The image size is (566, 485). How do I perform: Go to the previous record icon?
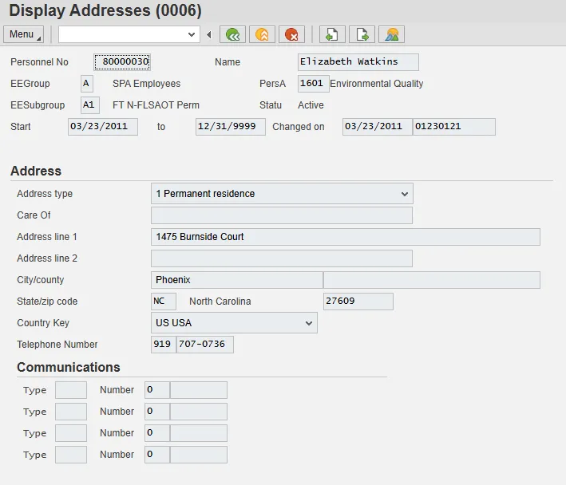(332, 34)
